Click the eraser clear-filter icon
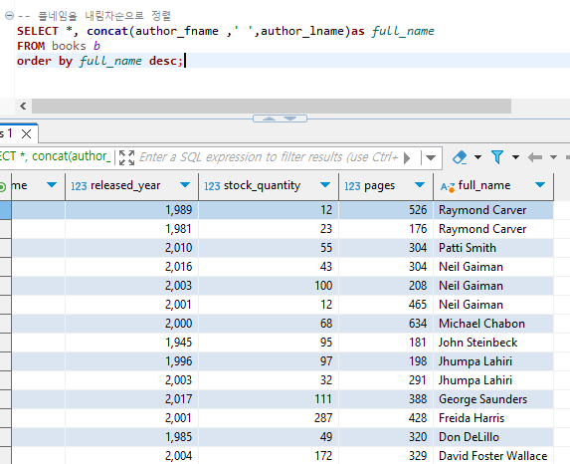 (x=460, y=157)
